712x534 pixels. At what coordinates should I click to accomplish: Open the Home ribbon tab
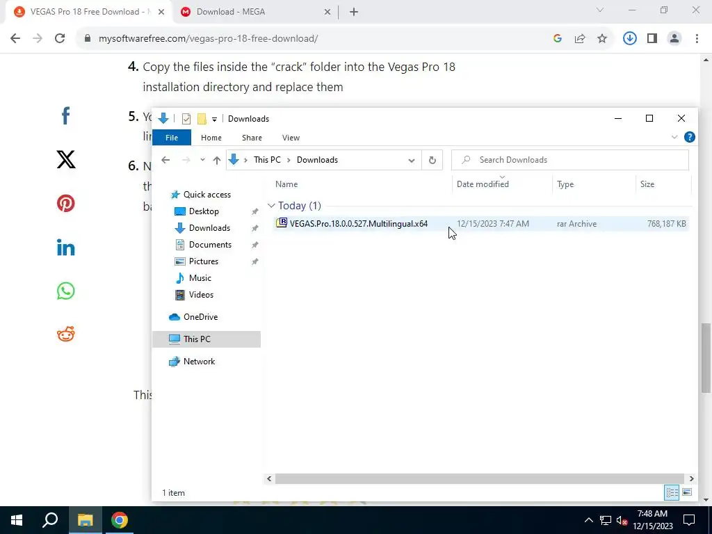(211, 138)
